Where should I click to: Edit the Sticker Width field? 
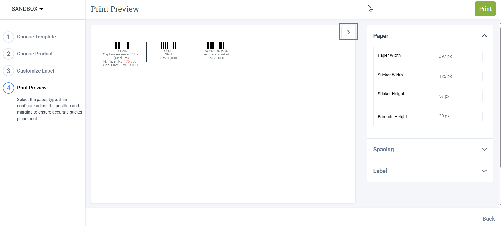point(458,76)
